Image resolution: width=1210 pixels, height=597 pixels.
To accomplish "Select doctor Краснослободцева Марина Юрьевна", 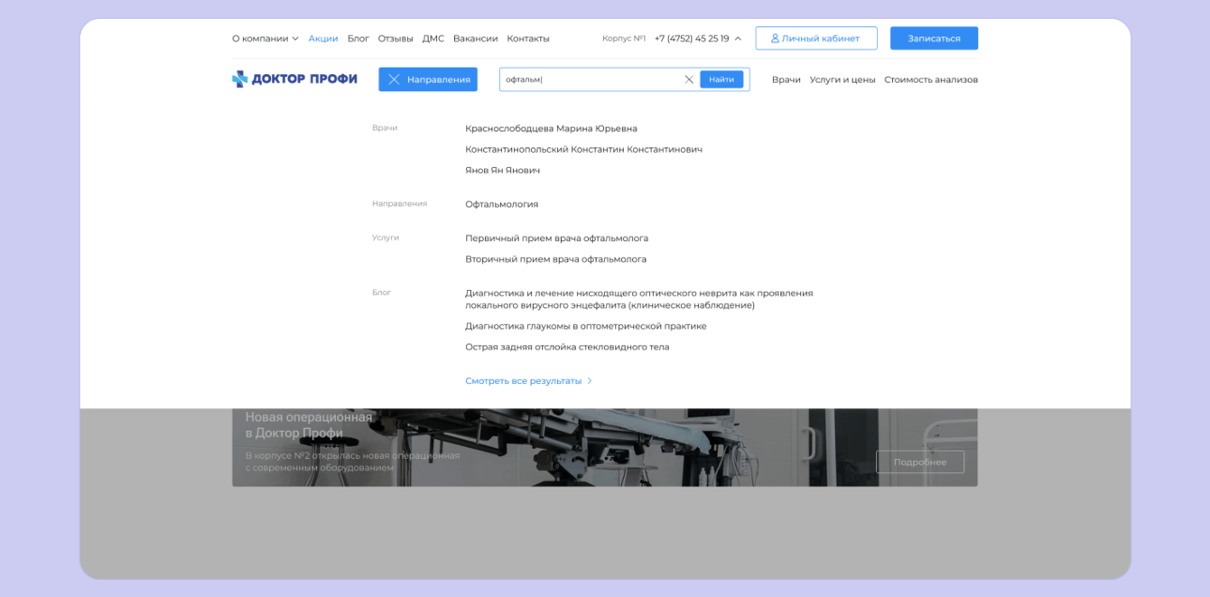I will pos(551,128).
